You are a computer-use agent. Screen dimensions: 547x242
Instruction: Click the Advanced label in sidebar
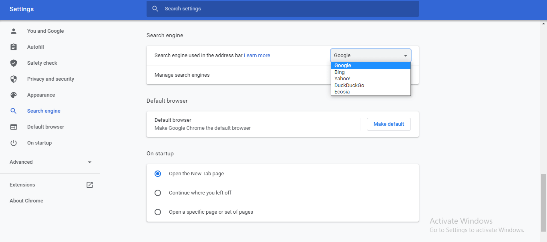[21, 162]
